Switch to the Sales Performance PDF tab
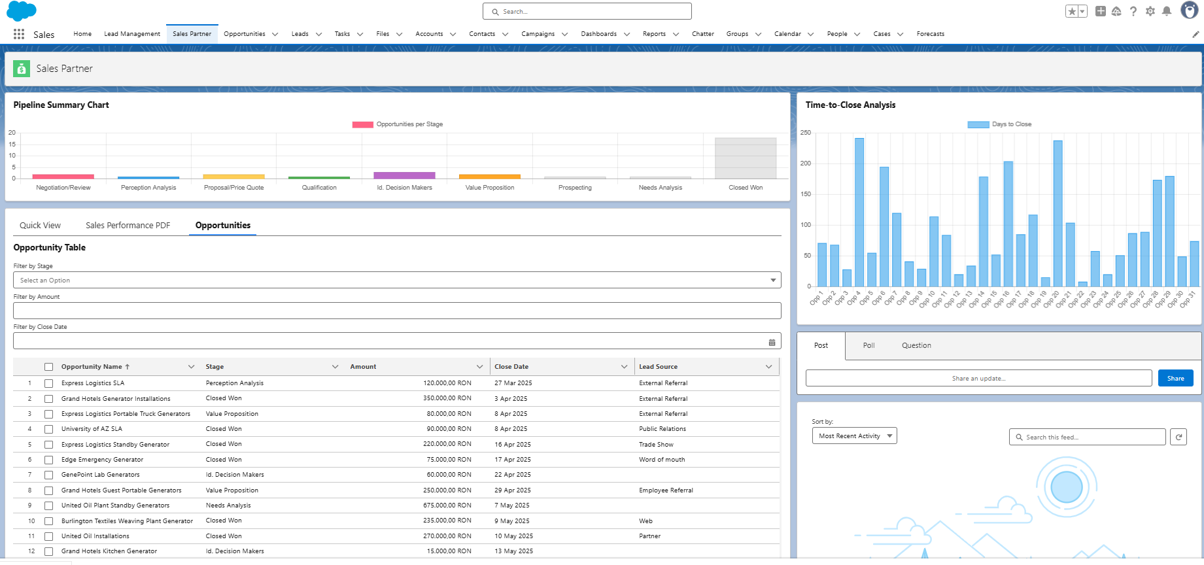 [128, 226]
